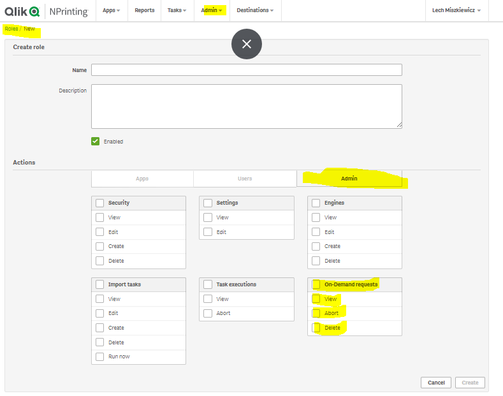
Task: Check Security Create permission
Action: coord(99,246)
